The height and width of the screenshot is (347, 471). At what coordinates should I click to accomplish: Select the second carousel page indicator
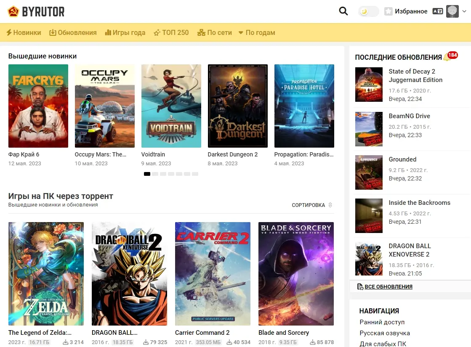(155, 174)
